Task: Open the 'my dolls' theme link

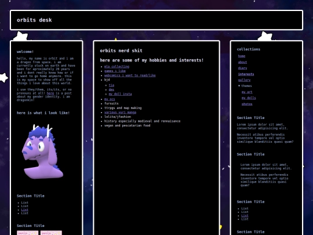Action: [249, 98]
